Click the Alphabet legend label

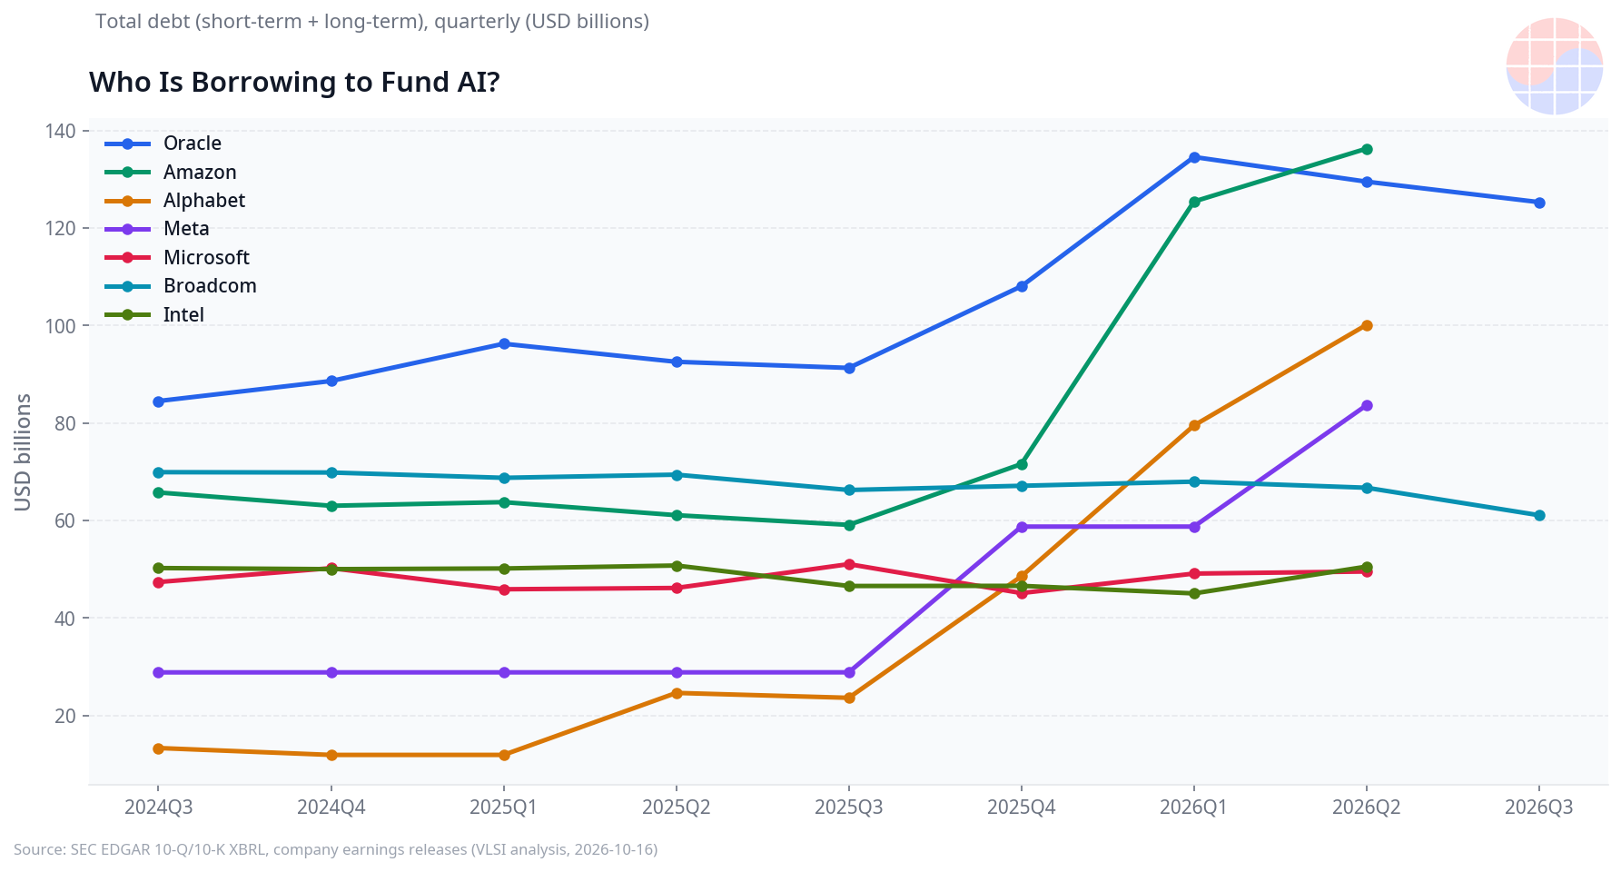click(x=204, y=201)
